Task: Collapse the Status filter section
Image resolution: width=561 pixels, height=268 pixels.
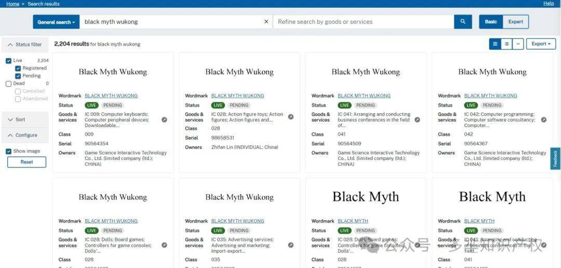Action: pos(25,45)
